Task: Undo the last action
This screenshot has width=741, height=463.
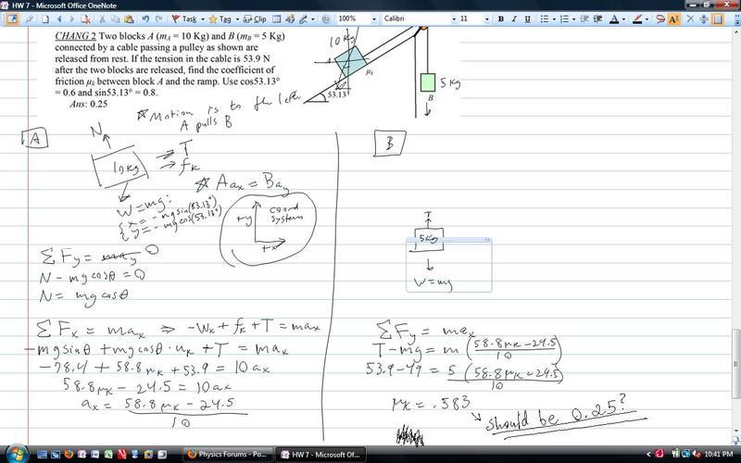Action: tap(145, 19)
